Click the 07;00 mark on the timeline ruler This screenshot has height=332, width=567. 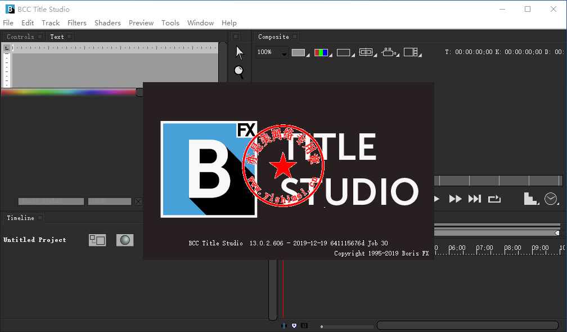coord(484,248)
